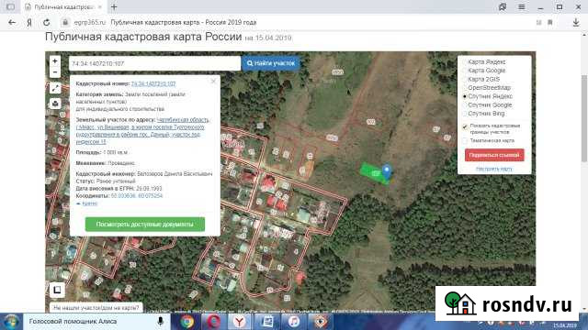Click the site lock security icon
The height and width of the screenshot is (330, 588).
point(65,22)
